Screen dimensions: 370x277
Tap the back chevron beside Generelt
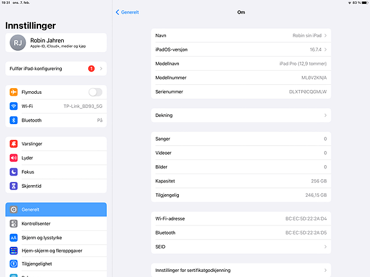click(x=118, y=12)
